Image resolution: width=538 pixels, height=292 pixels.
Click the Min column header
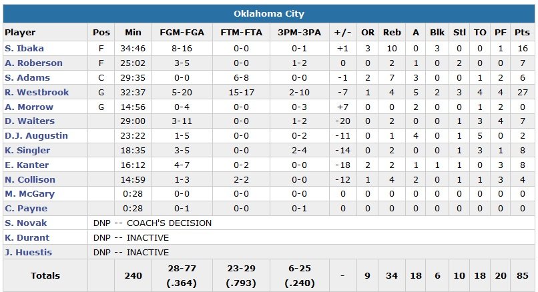[x=133, y=32]
